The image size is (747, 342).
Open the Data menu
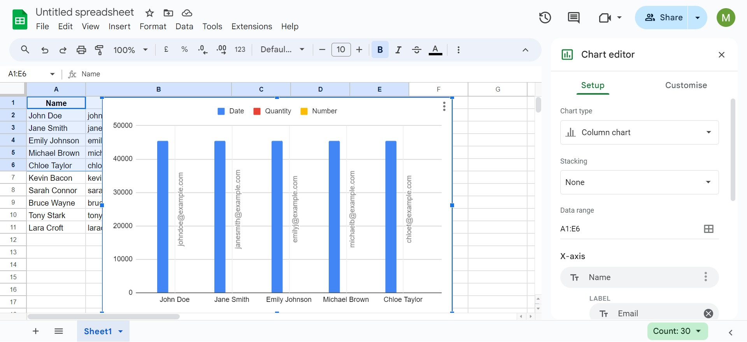pyautogui.click(x=184, y=26)
